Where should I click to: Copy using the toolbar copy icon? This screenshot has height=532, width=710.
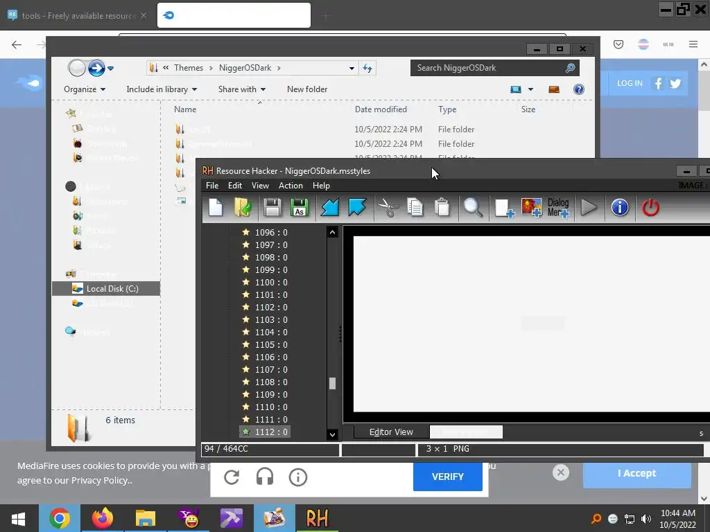pyautogui.click(x=415, y=208)
